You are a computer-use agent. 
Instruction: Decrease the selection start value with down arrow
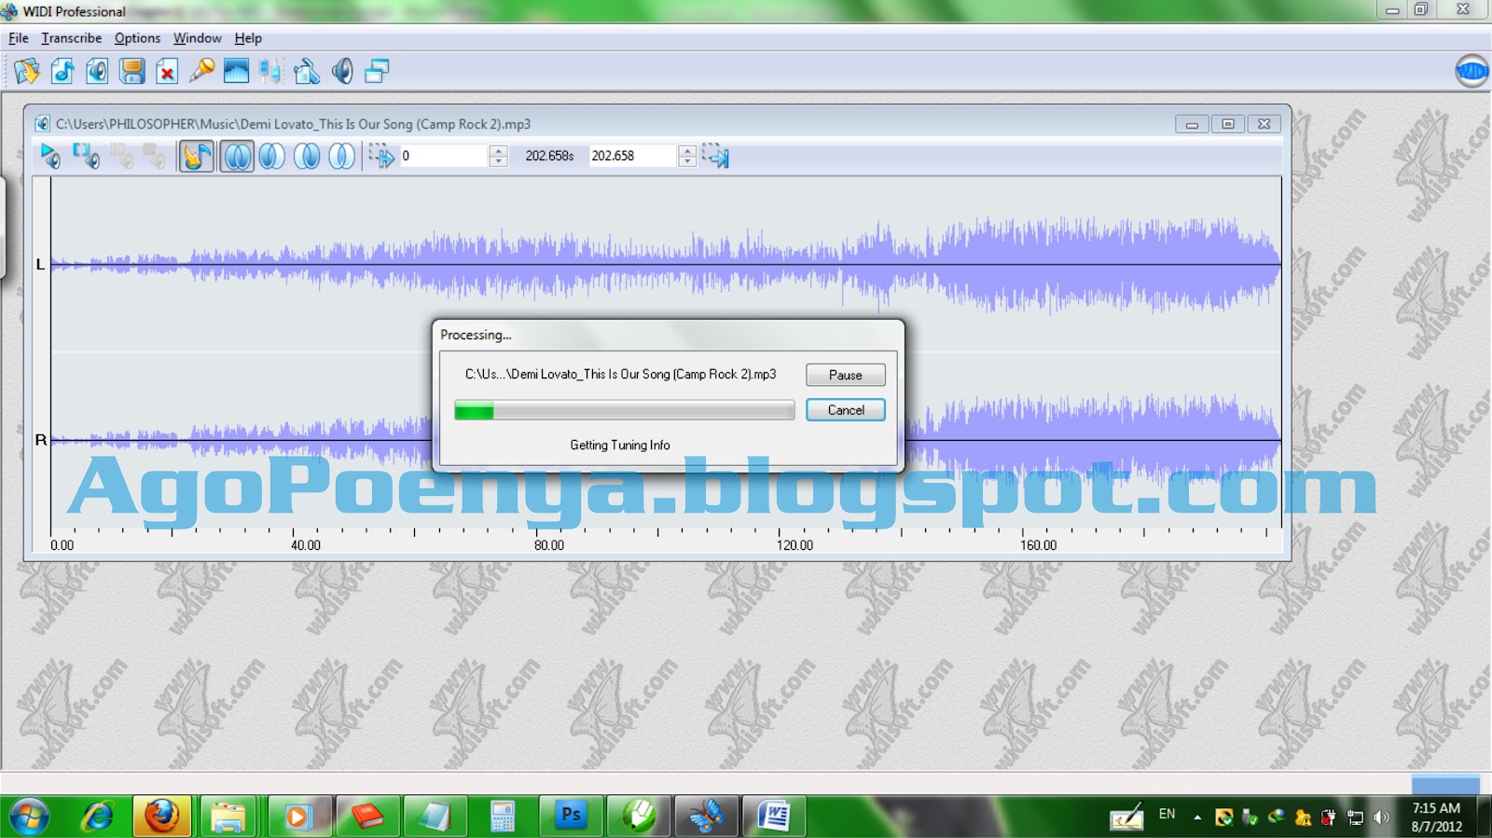coord(499,162)
